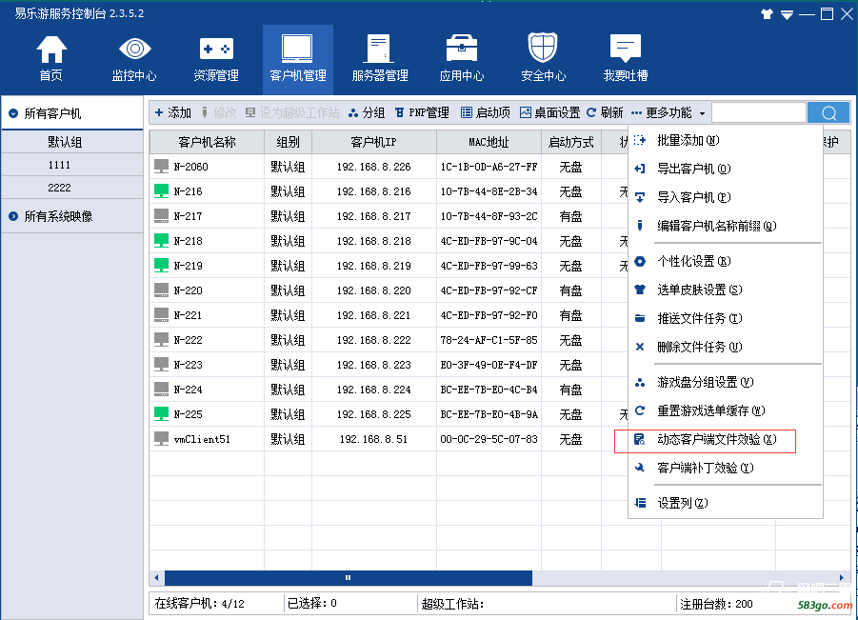858x620 pixels.
Task: Open 监控中心 monitoring center
Action: (x=134, y=58)
